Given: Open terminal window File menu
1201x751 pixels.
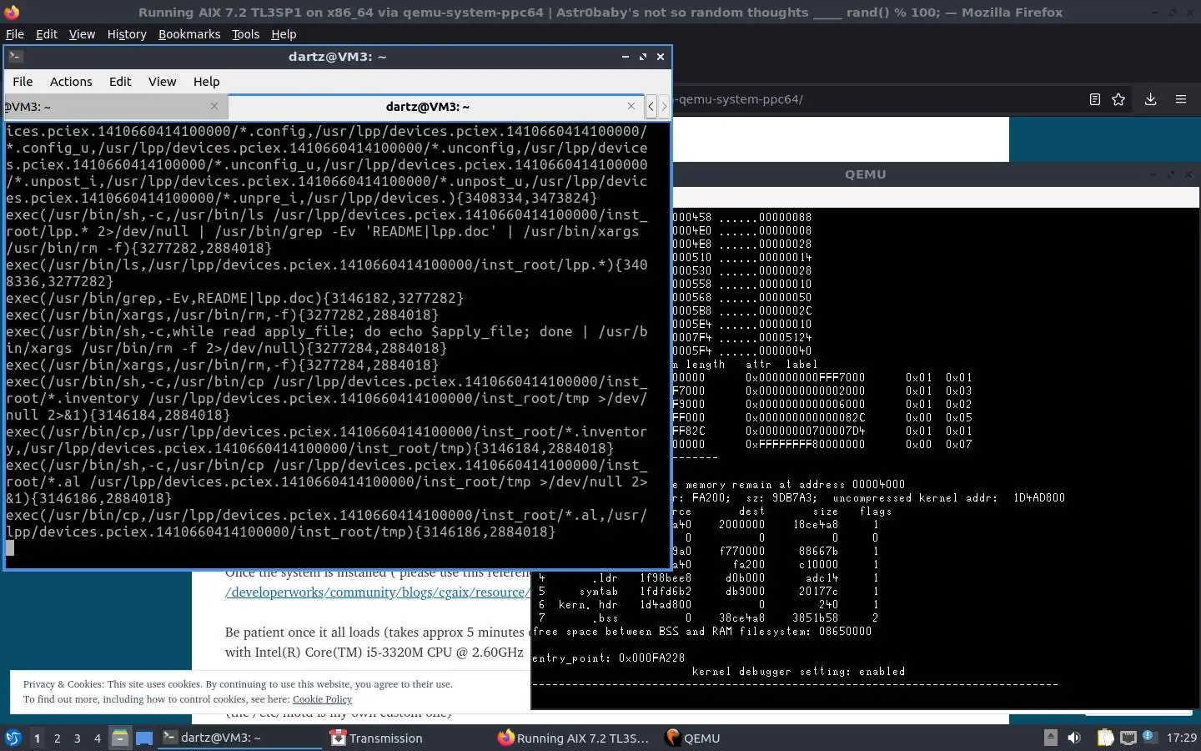Looking at the screenshot, I should coord(23,82).
